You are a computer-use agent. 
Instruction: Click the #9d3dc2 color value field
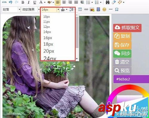(x=131, y=79)
